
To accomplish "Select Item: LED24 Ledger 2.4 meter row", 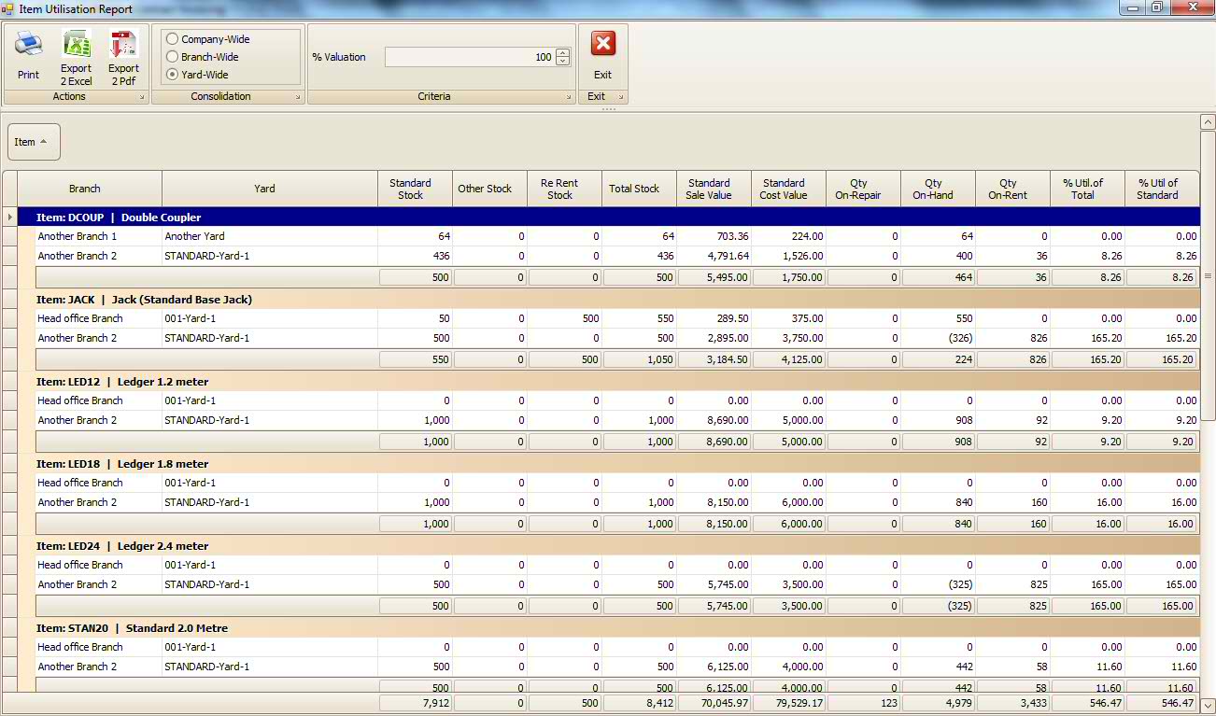I will pyautogui.click(x=608, y=546).
